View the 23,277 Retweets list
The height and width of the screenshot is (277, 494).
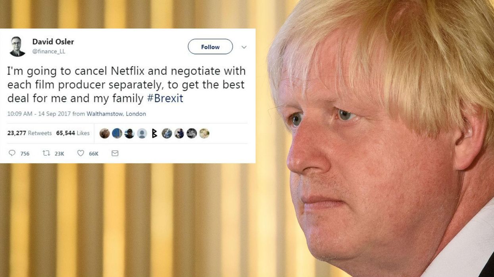pyautogui.click(x=29, y=133)
